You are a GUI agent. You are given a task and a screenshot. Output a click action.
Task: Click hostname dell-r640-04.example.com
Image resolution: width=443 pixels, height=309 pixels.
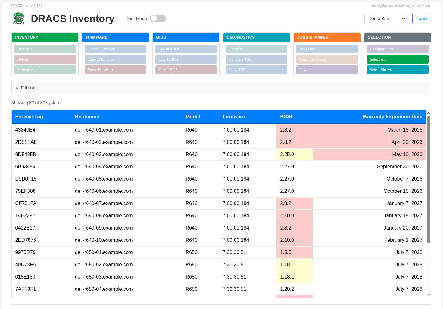(x=104, y=167)
